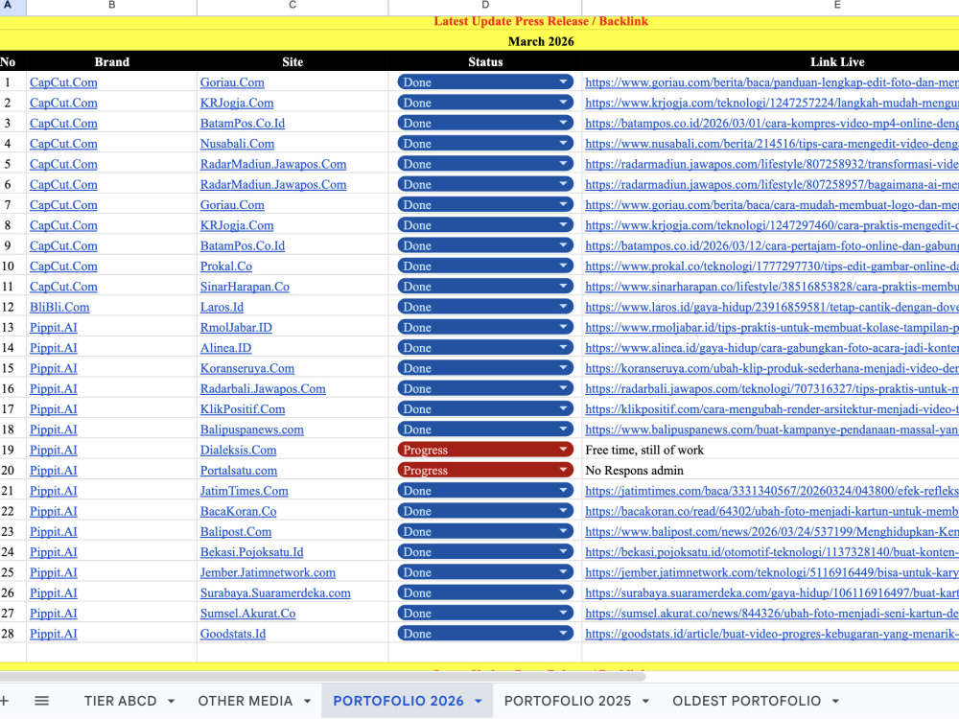This screenshot has height=719, width=959.
Task: Open the Bekasi.Pojoksatu.Id site link
Action: [x=252, y=552]
